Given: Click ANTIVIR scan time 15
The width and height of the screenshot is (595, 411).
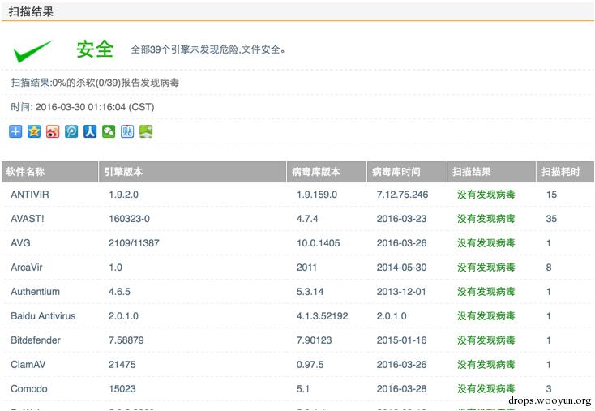Looking at the screenshot, I should click(551, 195).
